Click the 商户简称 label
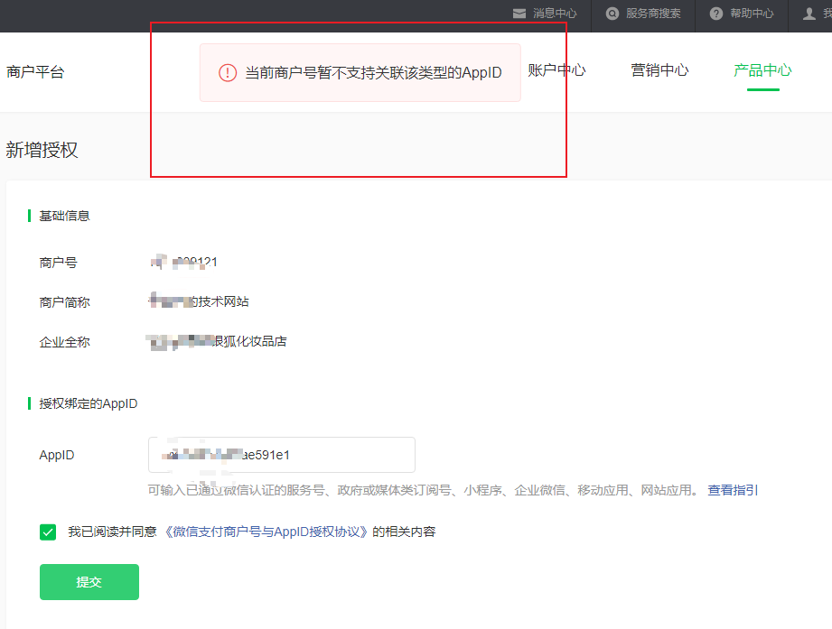The height and width of the screenshot is (629, 832). [x=65, y=302]
